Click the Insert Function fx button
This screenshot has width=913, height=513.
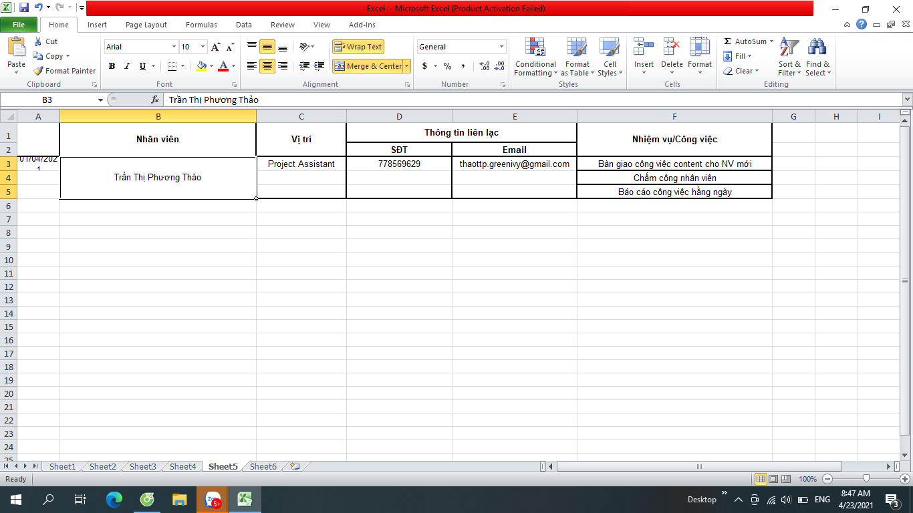coord(155,100)
